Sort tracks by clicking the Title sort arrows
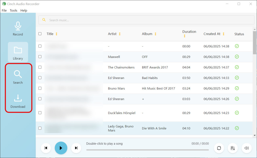The width and height of the screenshot is (257, 158). tap(56, 34)
